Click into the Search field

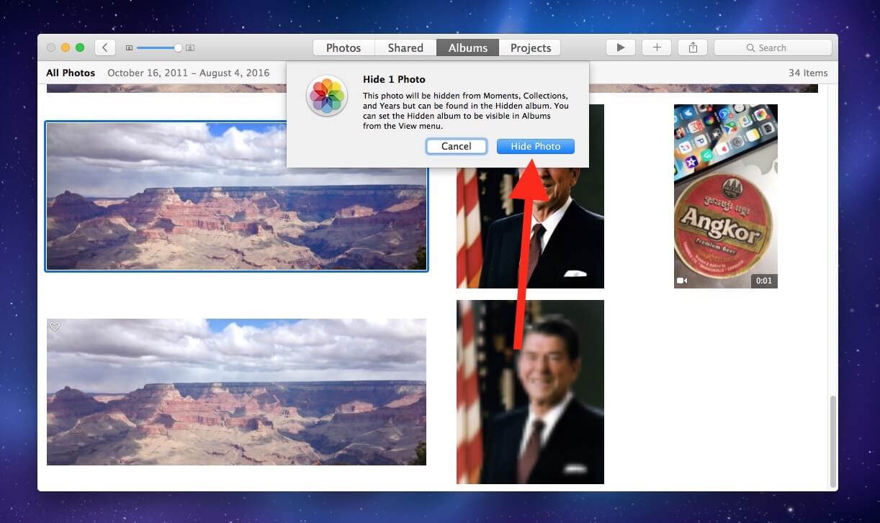point(773,47)
